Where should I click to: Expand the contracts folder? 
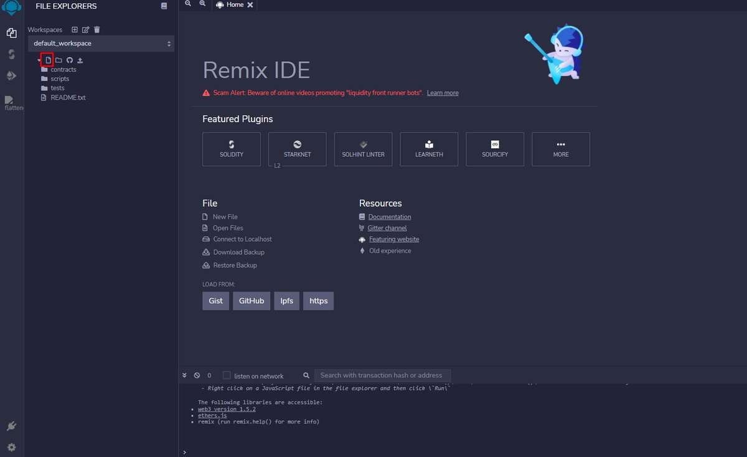63,70
